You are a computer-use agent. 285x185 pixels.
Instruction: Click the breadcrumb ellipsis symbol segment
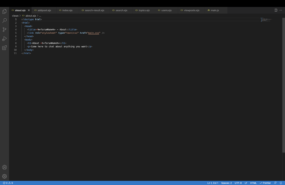point(40,16)
